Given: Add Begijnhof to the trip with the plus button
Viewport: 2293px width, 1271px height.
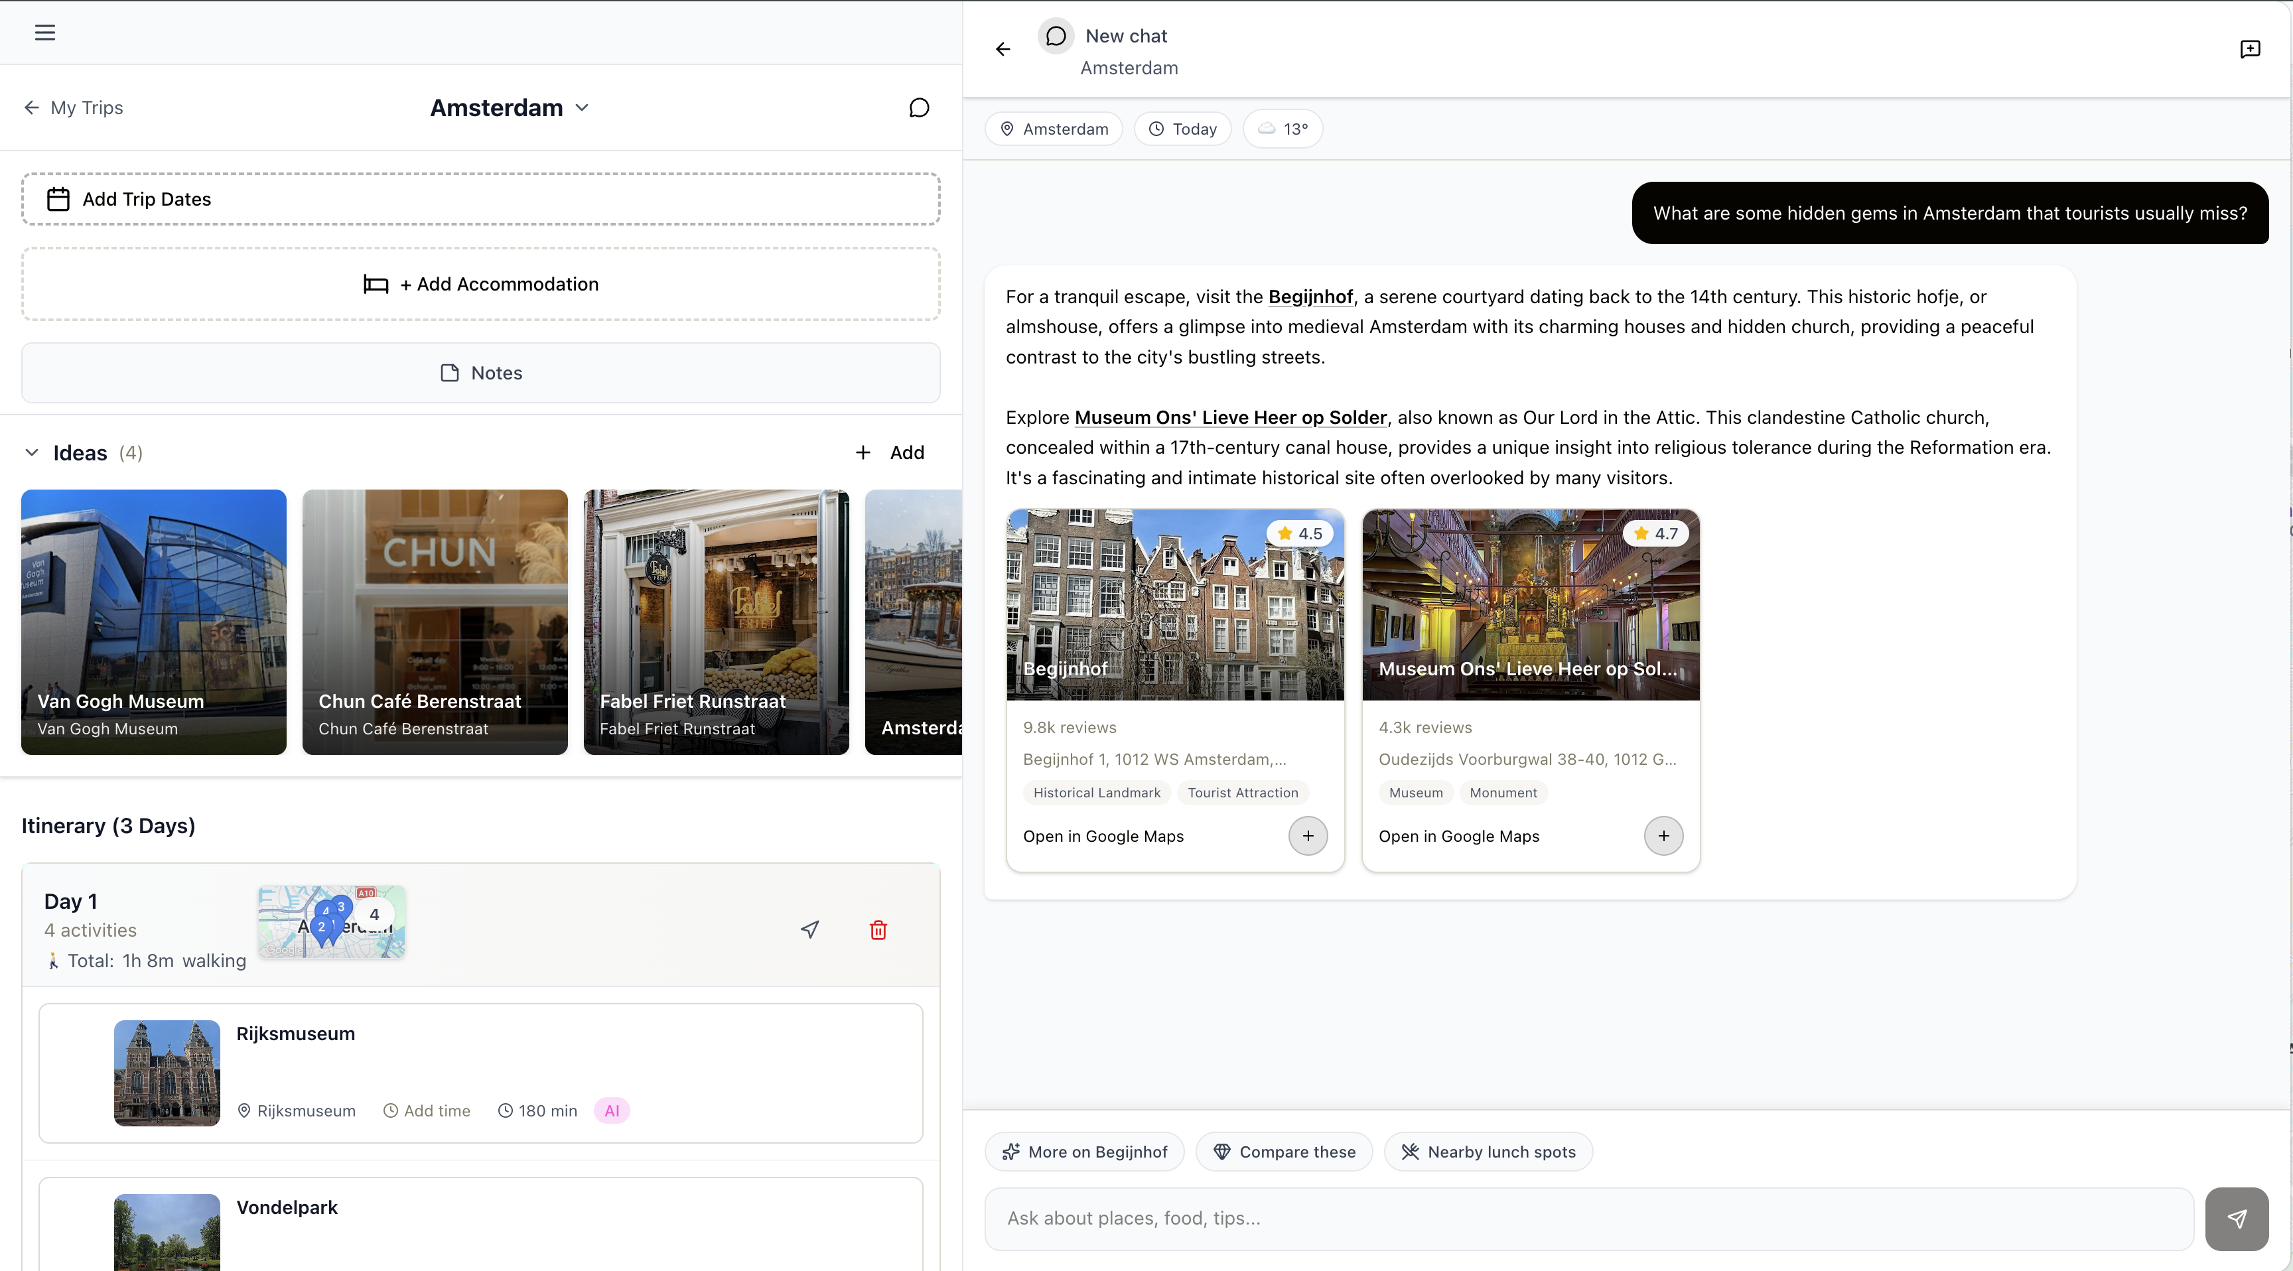Looking at the screenshot, I should (x=1308, y=836).
